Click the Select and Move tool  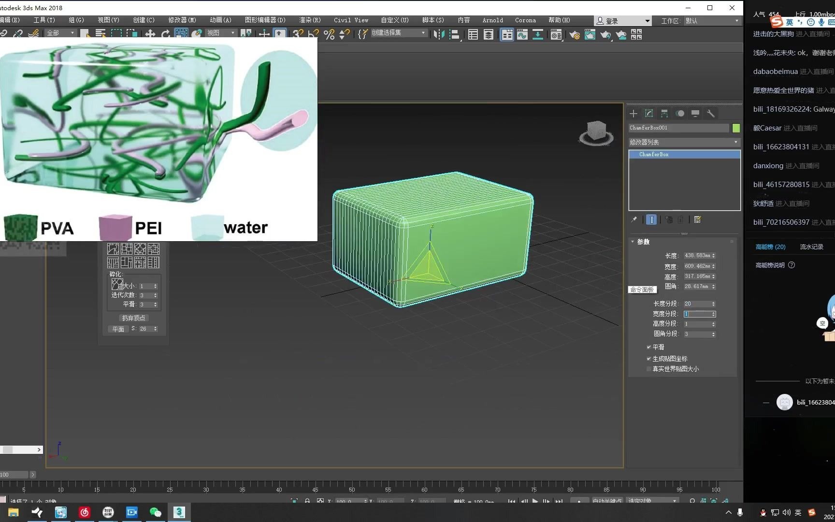[x=150, y=34]
